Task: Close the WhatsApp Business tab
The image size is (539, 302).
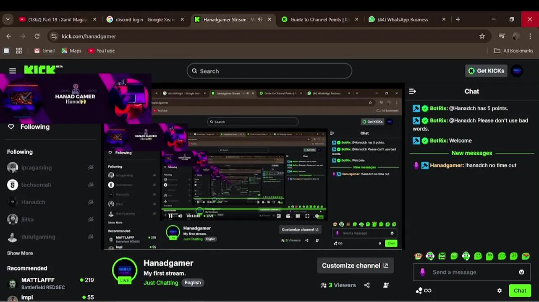Action: [x=444, y=19]
